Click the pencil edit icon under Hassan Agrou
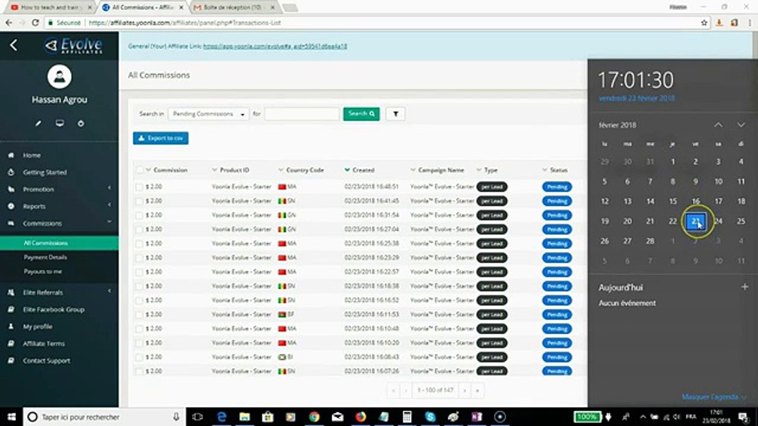758x426 pixels. (38, 123)
